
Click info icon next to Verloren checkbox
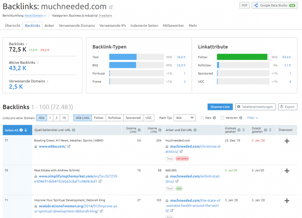click(241, 118)
